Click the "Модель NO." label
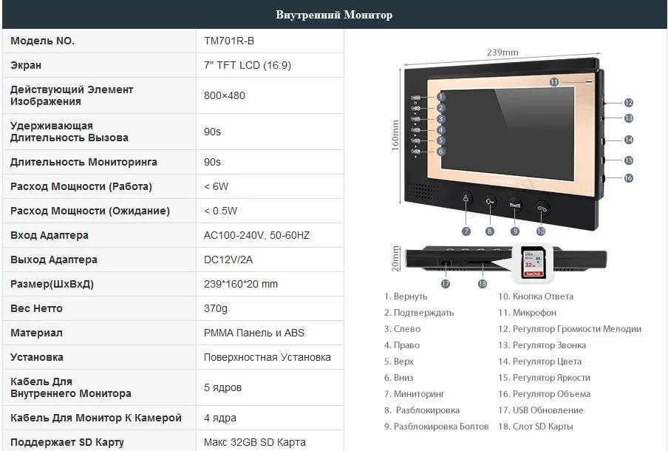The width and height of the screenshot is (668, 451). click(42, 41)
